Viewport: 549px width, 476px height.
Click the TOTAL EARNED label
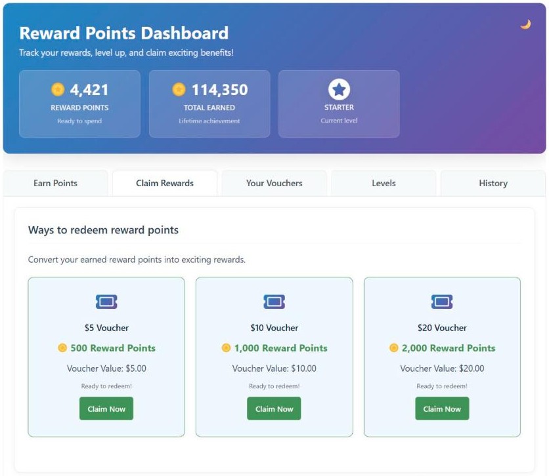point(209,108)
